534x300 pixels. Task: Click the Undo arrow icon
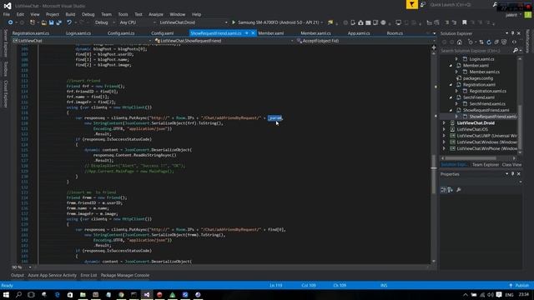(69, 22)
